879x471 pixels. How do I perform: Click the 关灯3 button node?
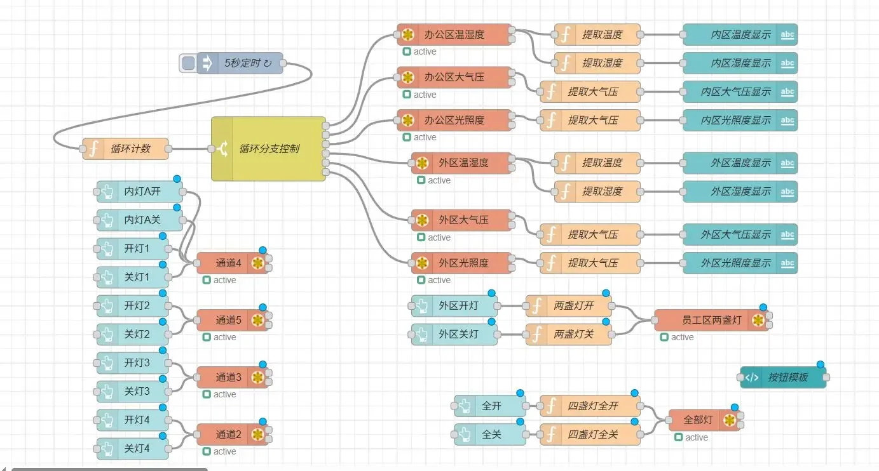click(133, 391)
